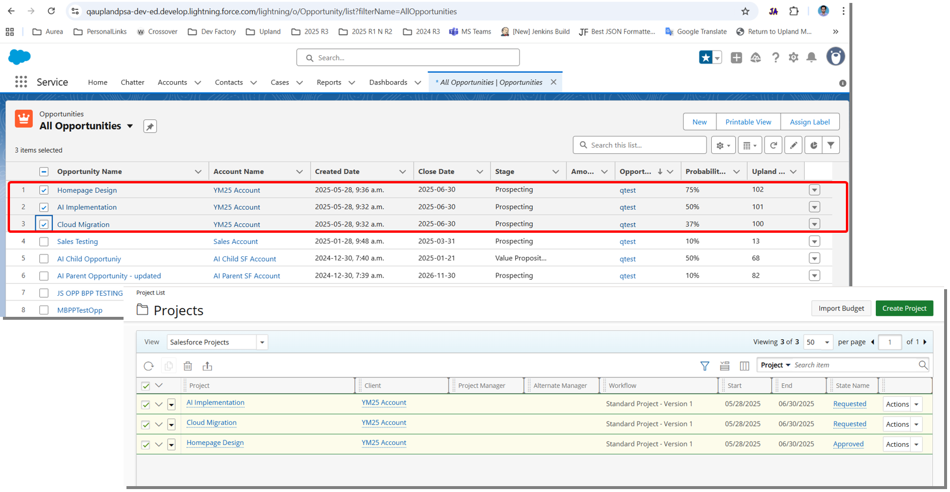Export the Projects list icon
Screen dimensions: 950x492
tap(207, 366)
